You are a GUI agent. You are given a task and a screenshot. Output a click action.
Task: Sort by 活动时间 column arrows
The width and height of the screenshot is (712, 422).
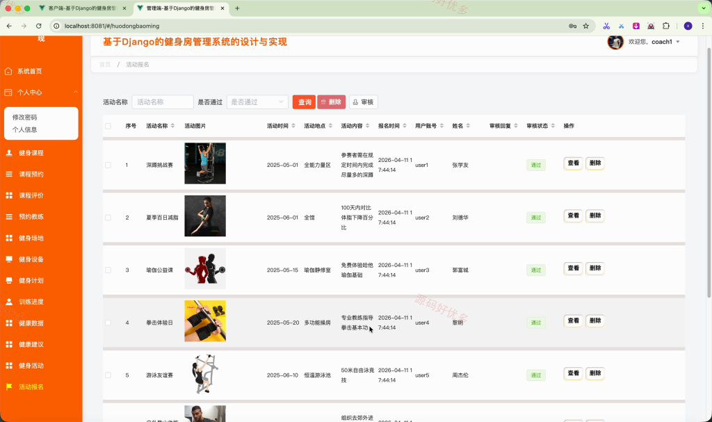tap(293, 126)
